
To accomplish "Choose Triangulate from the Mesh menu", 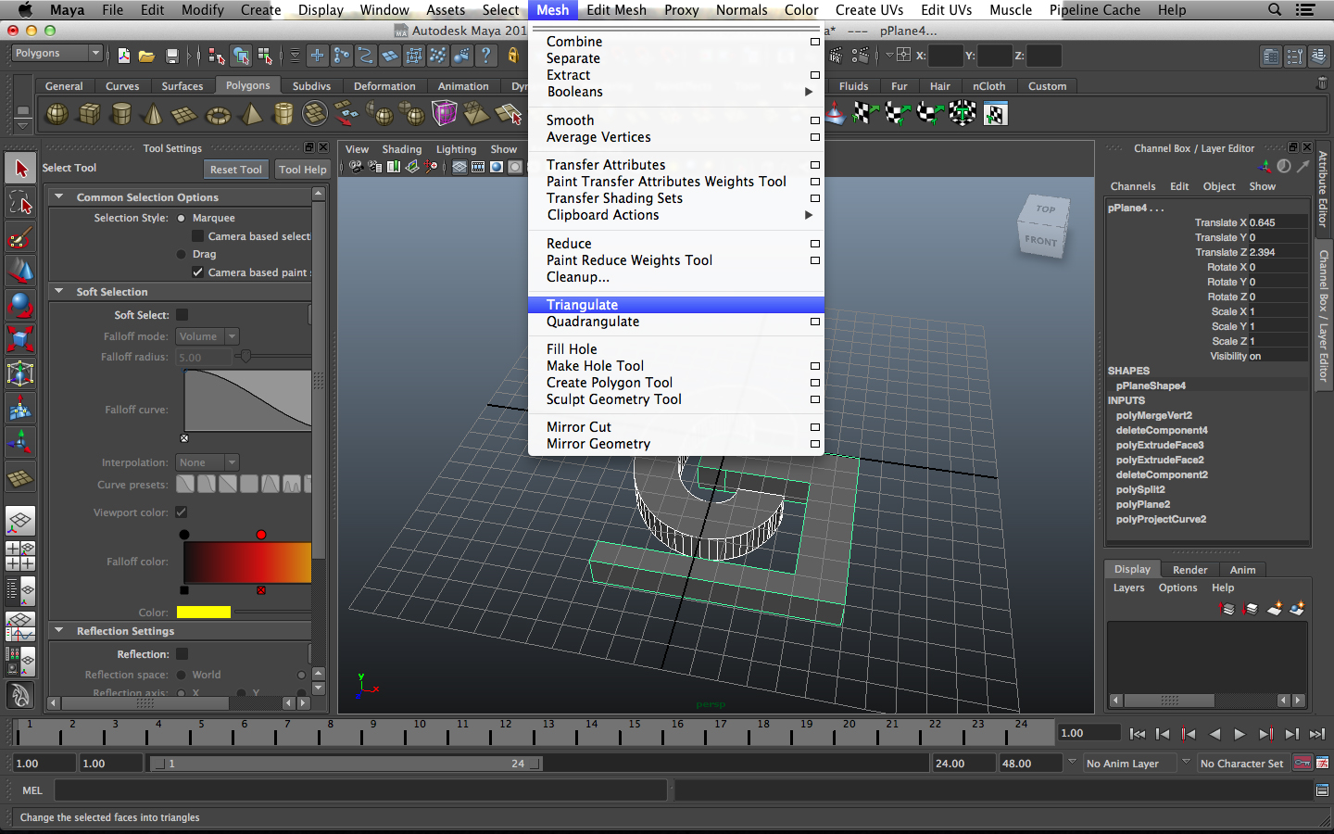I will click(582, 305).
